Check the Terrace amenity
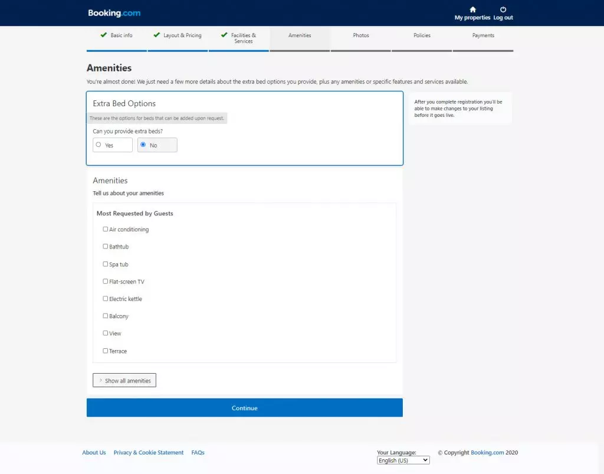Image resolution: width=604 pixels, height=474 pixels. [105, 351]
